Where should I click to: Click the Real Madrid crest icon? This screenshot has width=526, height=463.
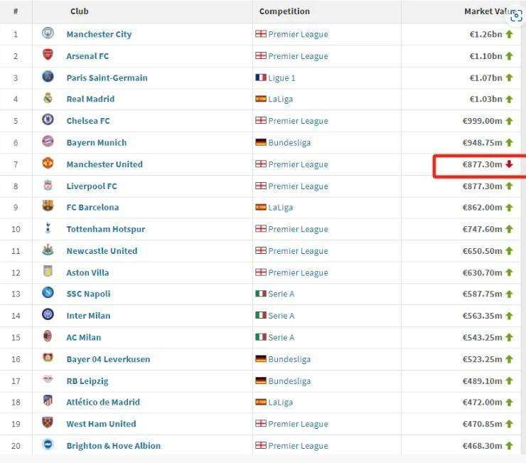pyautogui.click(x=48, y=99)
